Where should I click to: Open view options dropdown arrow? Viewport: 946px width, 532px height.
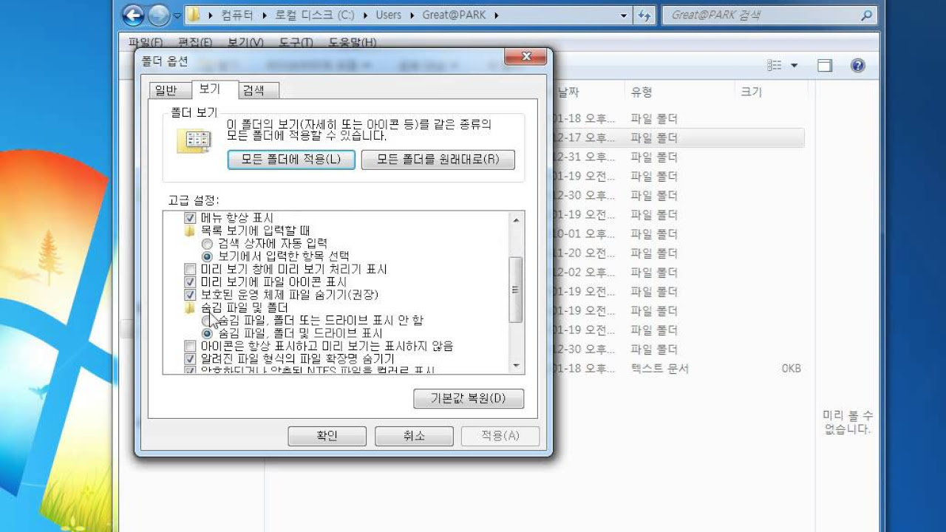(794, 66)
